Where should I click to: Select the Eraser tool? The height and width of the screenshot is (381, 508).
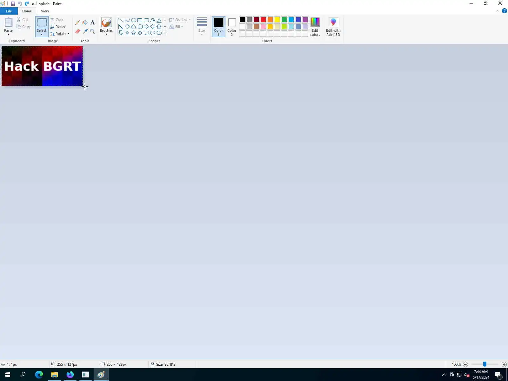77,31
